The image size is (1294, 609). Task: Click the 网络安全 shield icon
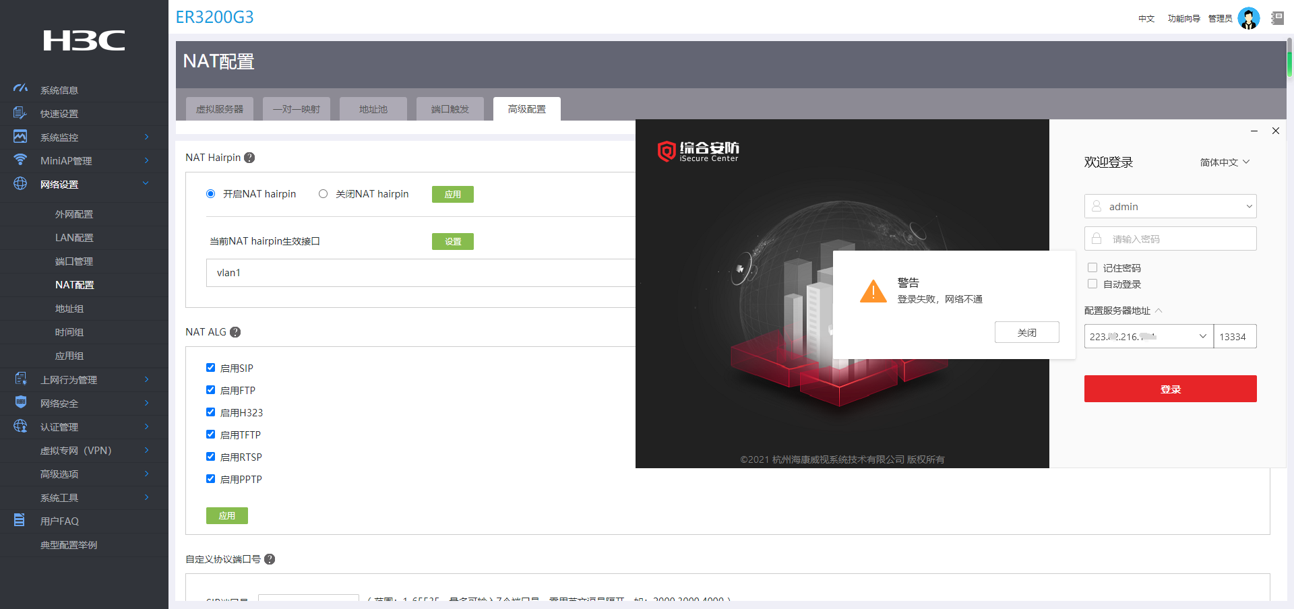tap(20, 403)
